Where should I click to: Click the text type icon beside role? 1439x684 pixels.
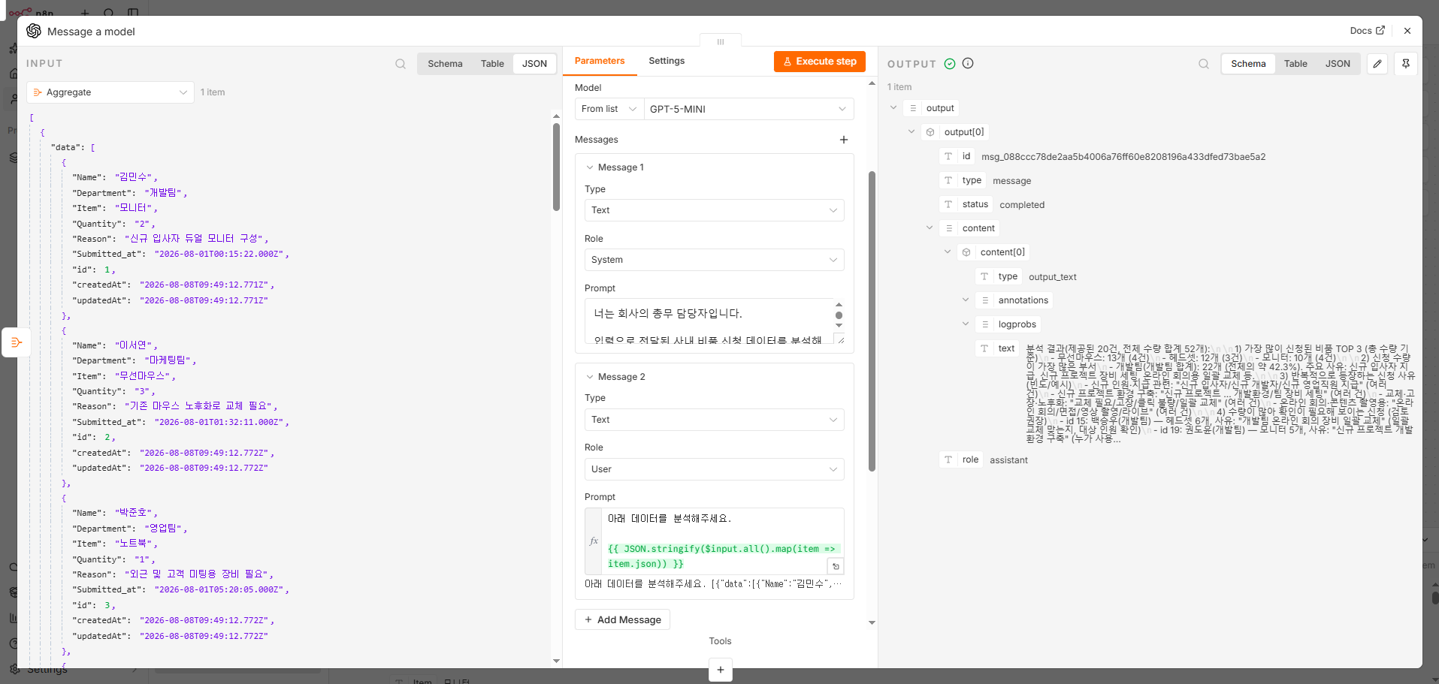[x=948, y=460]
